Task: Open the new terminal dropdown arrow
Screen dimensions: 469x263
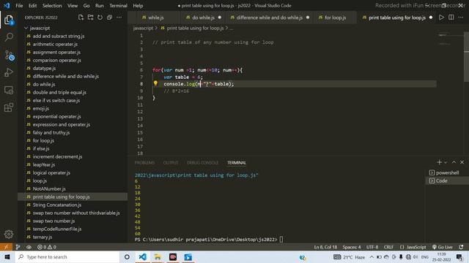Action: coord(446,162)
